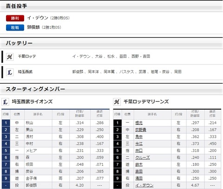Open player link 根元
The image size is (223, 189).
[139, 123]
